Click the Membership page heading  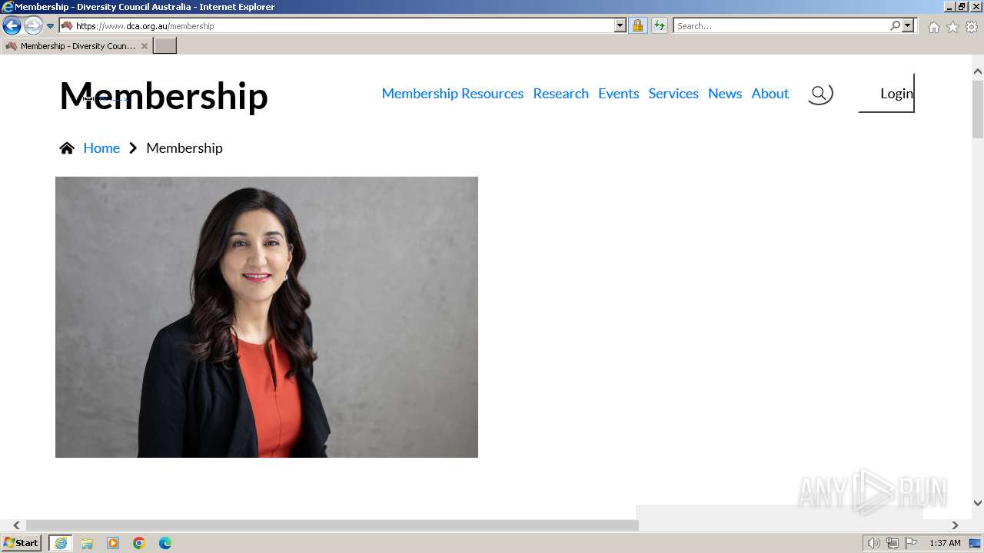point(164,96)
